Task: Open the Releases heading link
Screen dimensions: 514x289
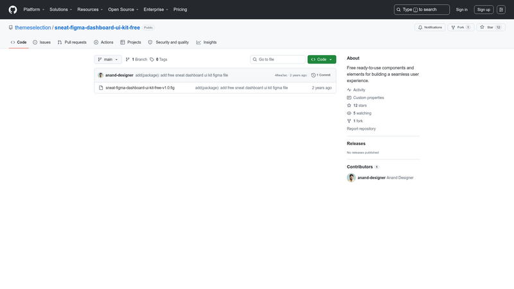Action: 356,143
